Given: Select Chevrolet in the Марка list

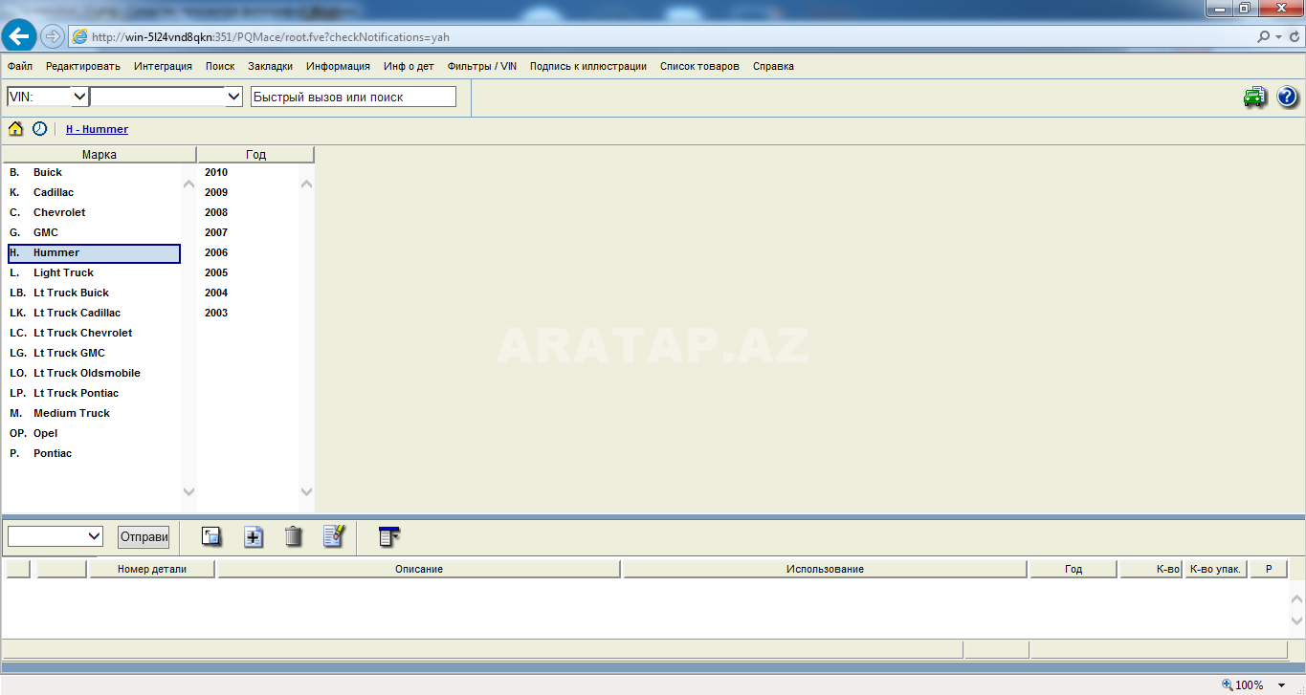Looking at the screenshot, I should [x=94, y=212].
